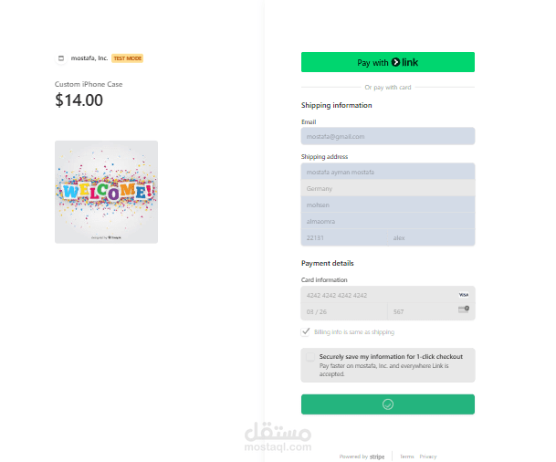Click the card expiry date field
Viewport: 556px width, 462px height.
[x=344, y=311]
